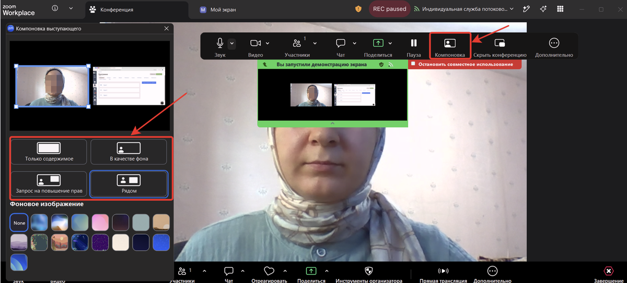The width and height of the screenshot is (627, 283).
Task: Expand Поделиться options chevron in floating toolbar
Action: pos(391,43)
